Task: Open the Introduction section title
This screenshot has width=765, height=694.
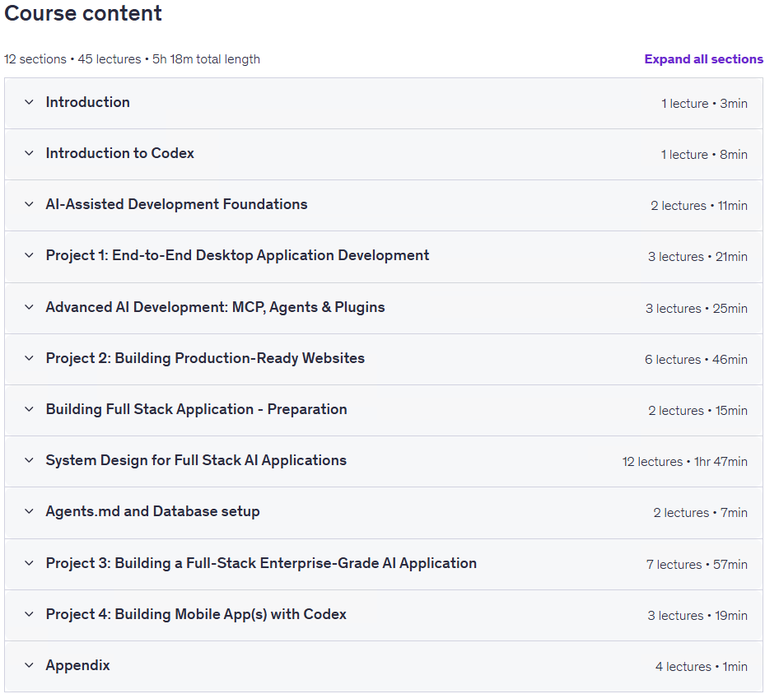Action: (88, 102)
